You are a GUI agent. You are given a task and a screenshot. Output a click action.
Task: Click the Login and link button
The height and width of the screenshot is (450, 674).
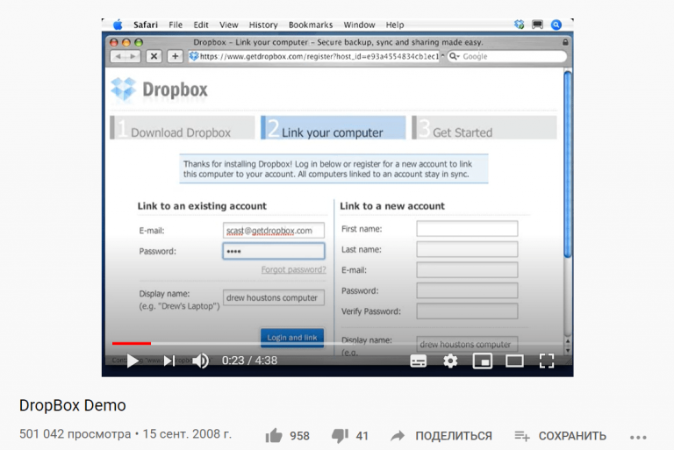coord(292,338)
